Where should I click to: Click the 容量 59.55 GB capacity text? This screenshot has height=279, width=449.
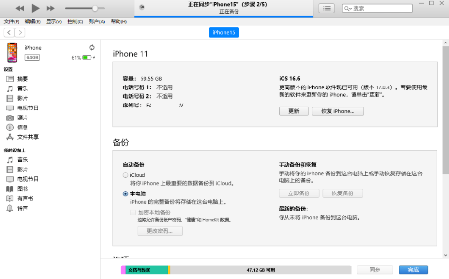[x=142, y=78]
